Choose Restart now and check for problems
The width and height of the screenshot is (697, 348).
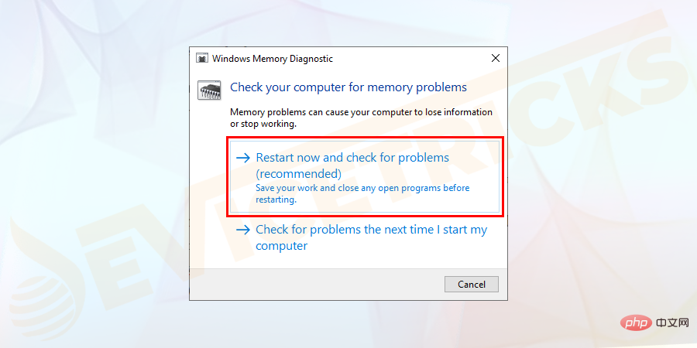352,158
